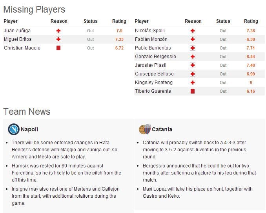266x213 pixels.
Task: Select the Napoli team name heading
Action: (x=29, y=129)
